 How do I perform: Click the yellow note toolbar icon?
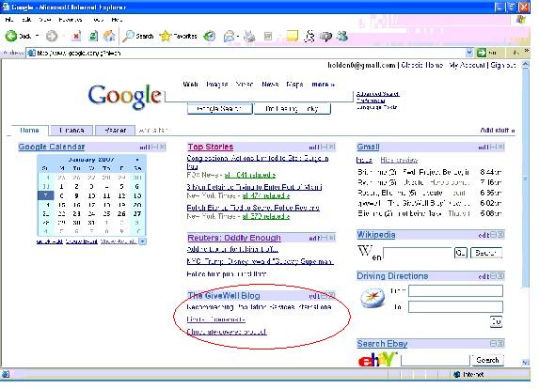pos(292,36)
